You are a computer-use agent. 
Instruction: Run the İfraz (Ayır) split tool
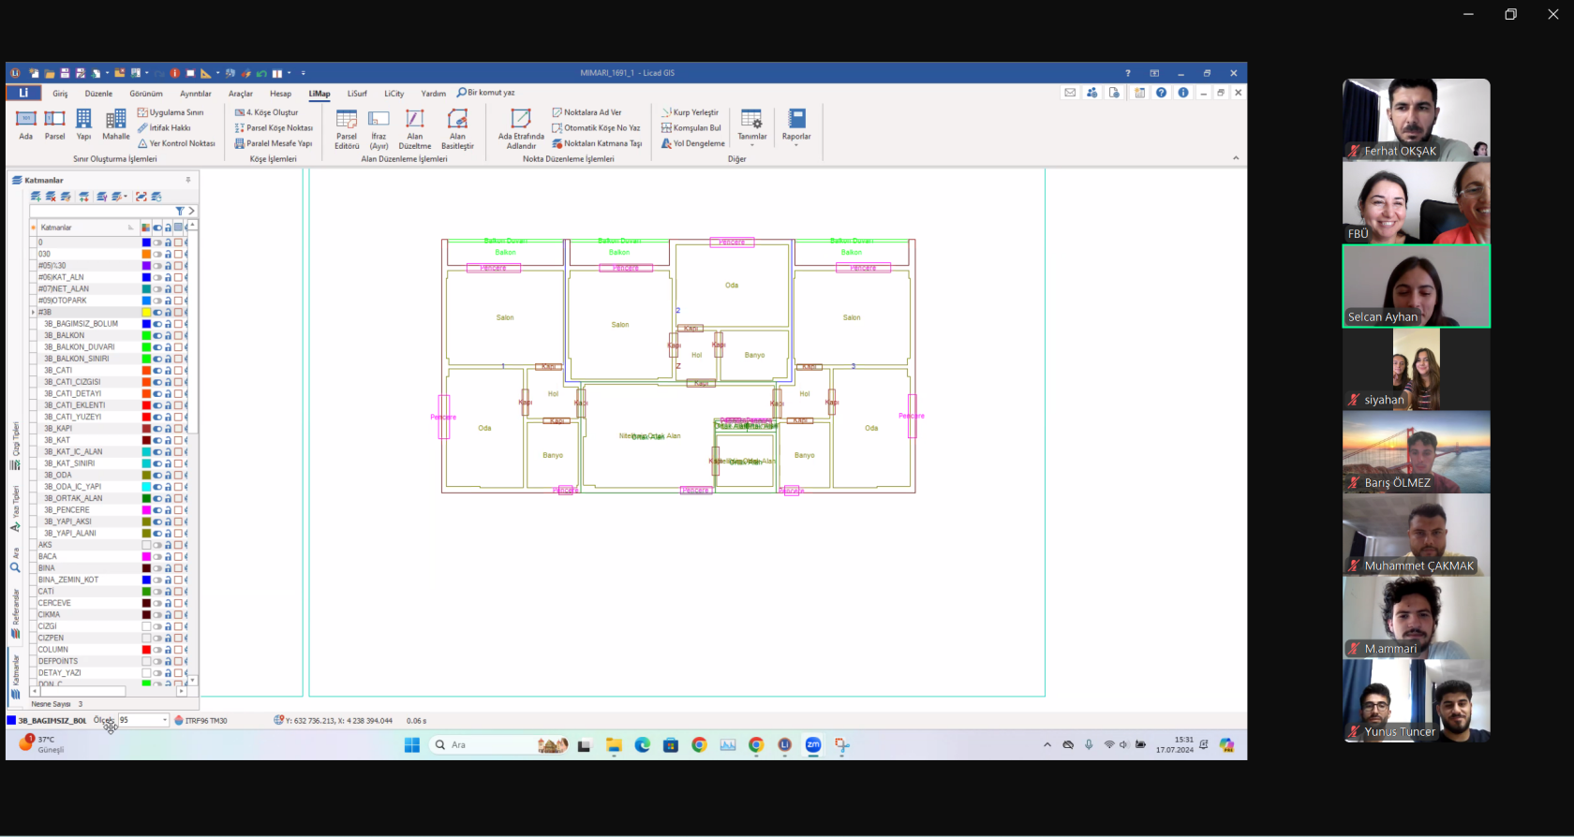coord(379,129)
